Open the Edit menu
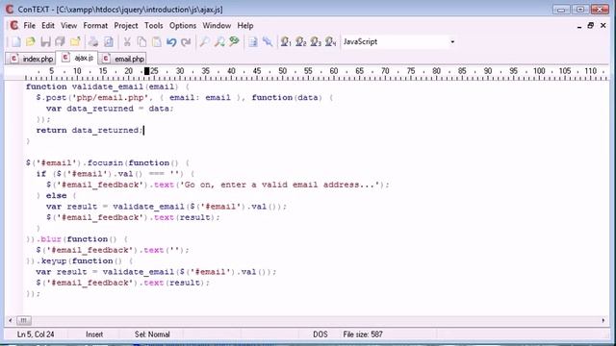Image resolution: width=616 pixels, height=346 pixels. 48,26
